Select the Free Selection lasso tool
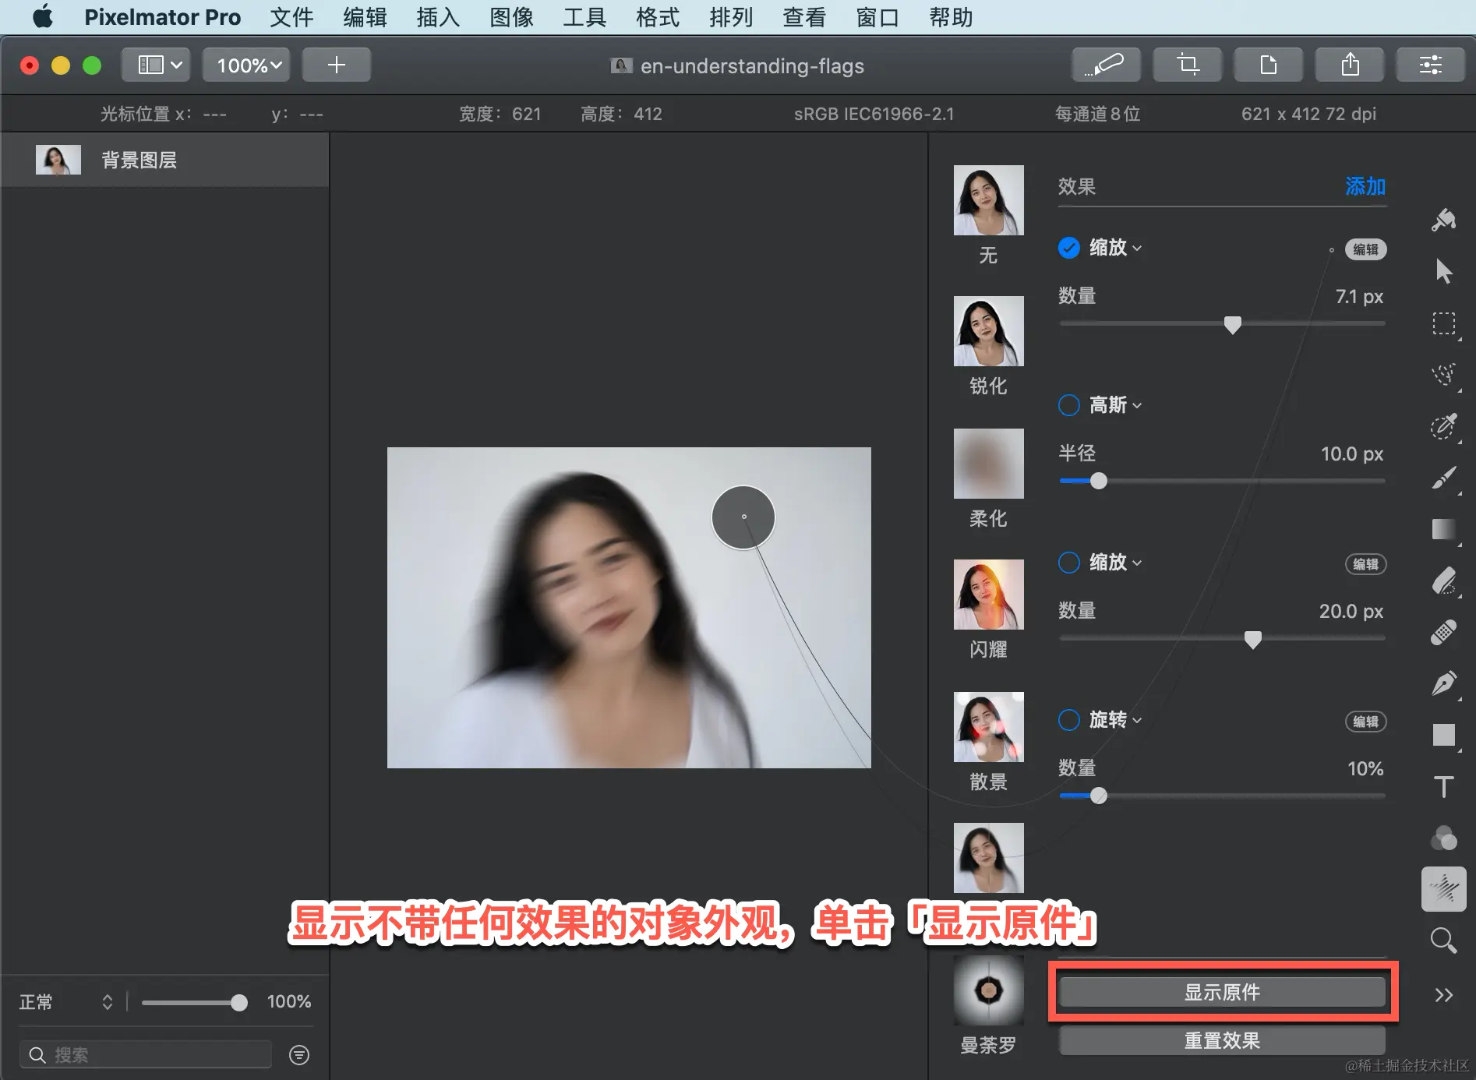 click(1443, 374)
